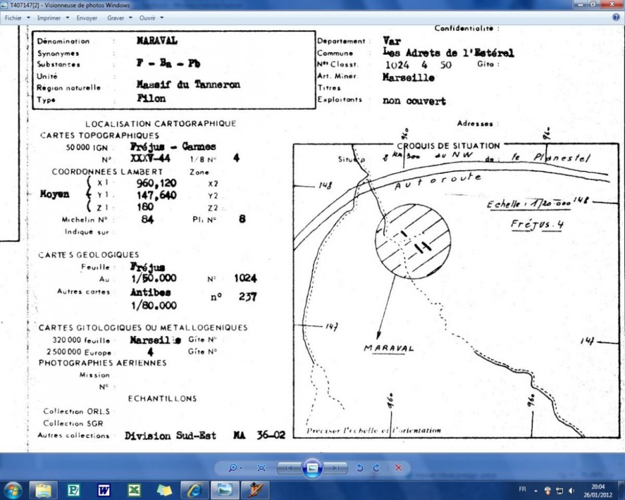Delete the photo with the red X
This screenshot has width=625, height=500.
(x=398, y=468)
